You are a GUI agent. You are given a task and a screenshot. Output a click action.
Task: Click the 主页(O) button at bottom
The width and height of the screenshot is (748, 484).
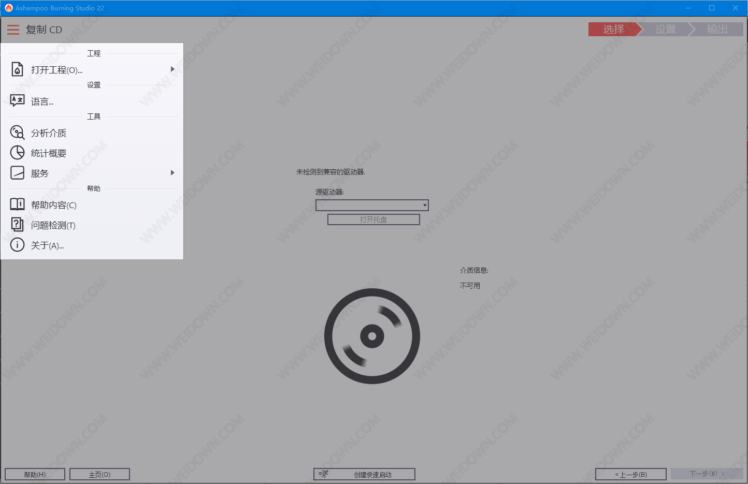[99, 474]
